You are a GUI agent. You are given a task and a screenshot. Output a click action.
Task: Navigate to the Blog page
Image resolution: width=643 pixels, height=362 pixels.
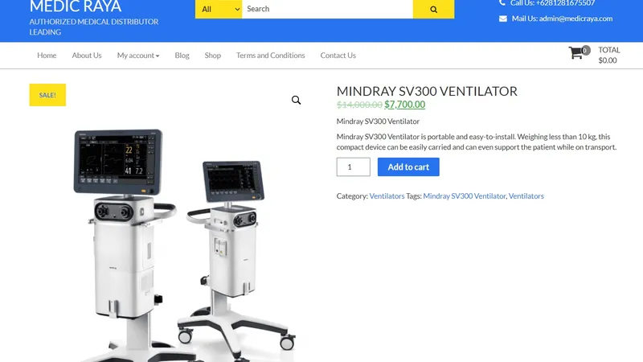pyautogui.click(x=182, y=56)
